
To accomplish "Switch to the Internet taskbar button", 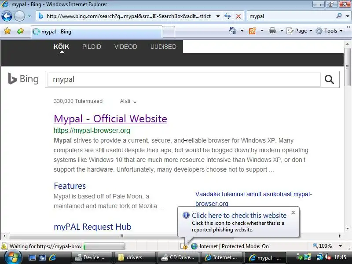I will pyautogui.click(x=221, y=257).
